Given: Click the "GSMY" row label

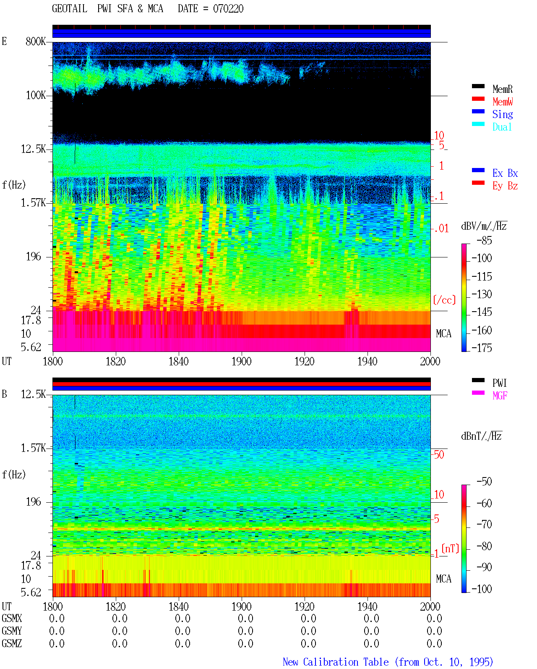Looking at the screenshot, I should 12,631.
